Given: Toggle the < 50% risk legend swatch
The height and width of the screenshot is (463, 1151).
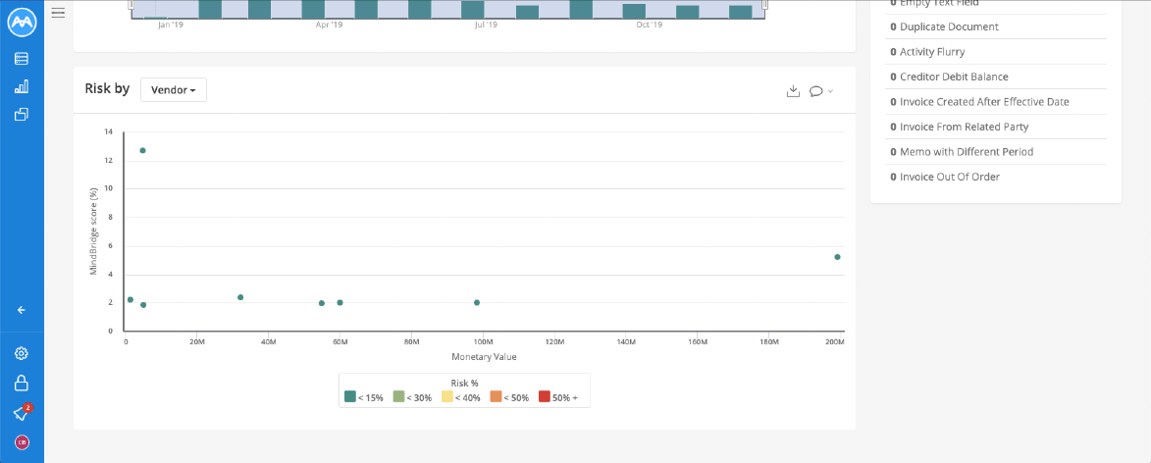Looking at the screenshot, I should 496,397.
